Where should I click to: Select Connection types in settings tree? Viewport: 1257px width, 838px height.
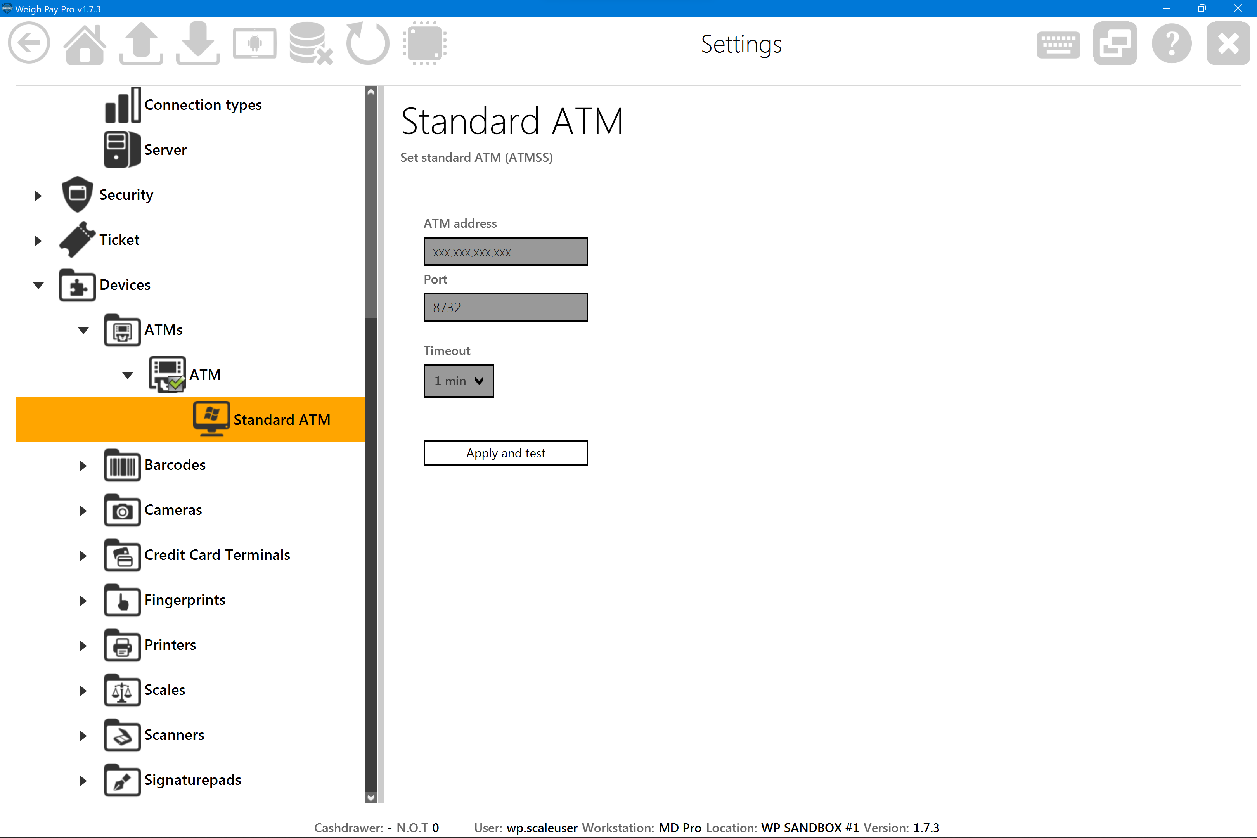[x=203, y=105]
